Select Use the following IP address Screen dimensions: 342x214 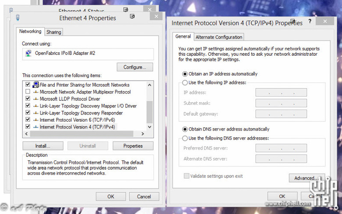click(x=185, y=83)
